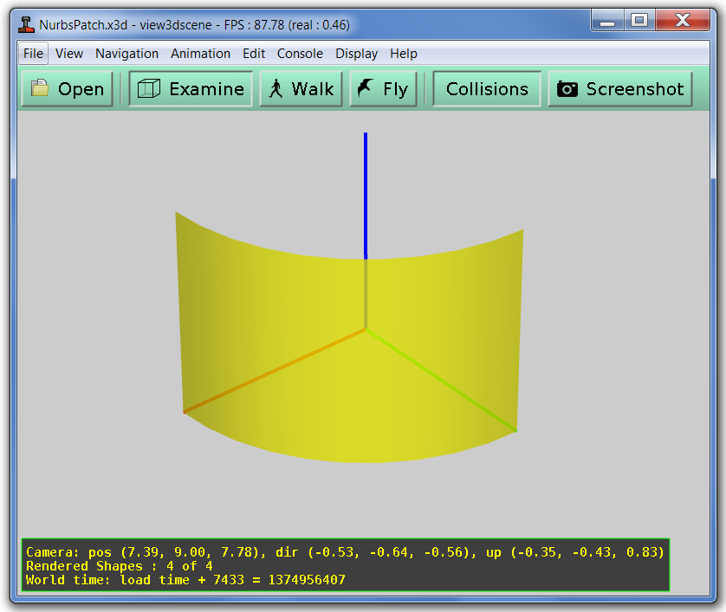The image size is (726, 612).
Task: Click the folder icon on Open button
Action: pos(40,88)
